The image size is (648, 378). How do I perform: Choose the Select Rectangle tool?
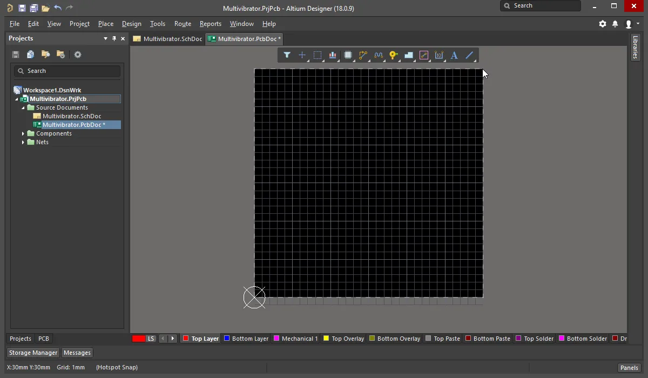point(318,55)
